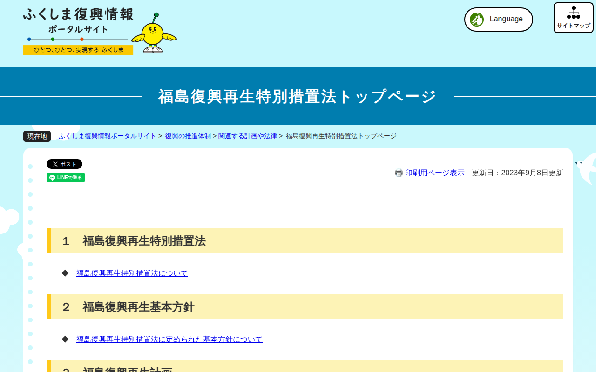Open 印刷用ページ表示 link

tap(435, 173)
